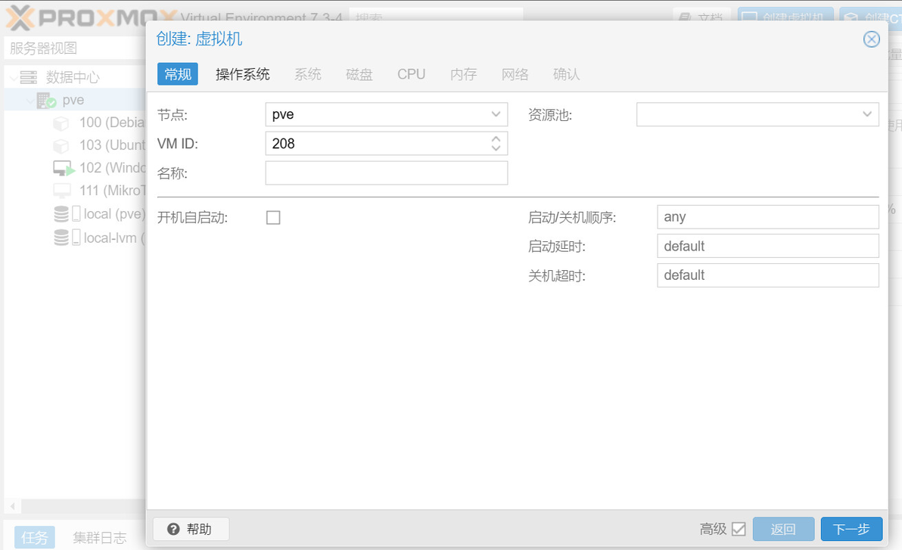Click the 下一步 button
This screenshot has height=550, width=902.
point(851,529)
